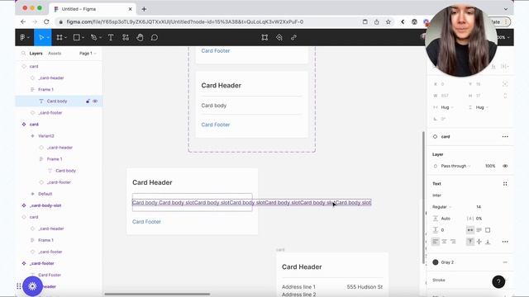Toggle visibility eye on selected Card body layer
The image size is (529, 297).
tap(95, 101)
